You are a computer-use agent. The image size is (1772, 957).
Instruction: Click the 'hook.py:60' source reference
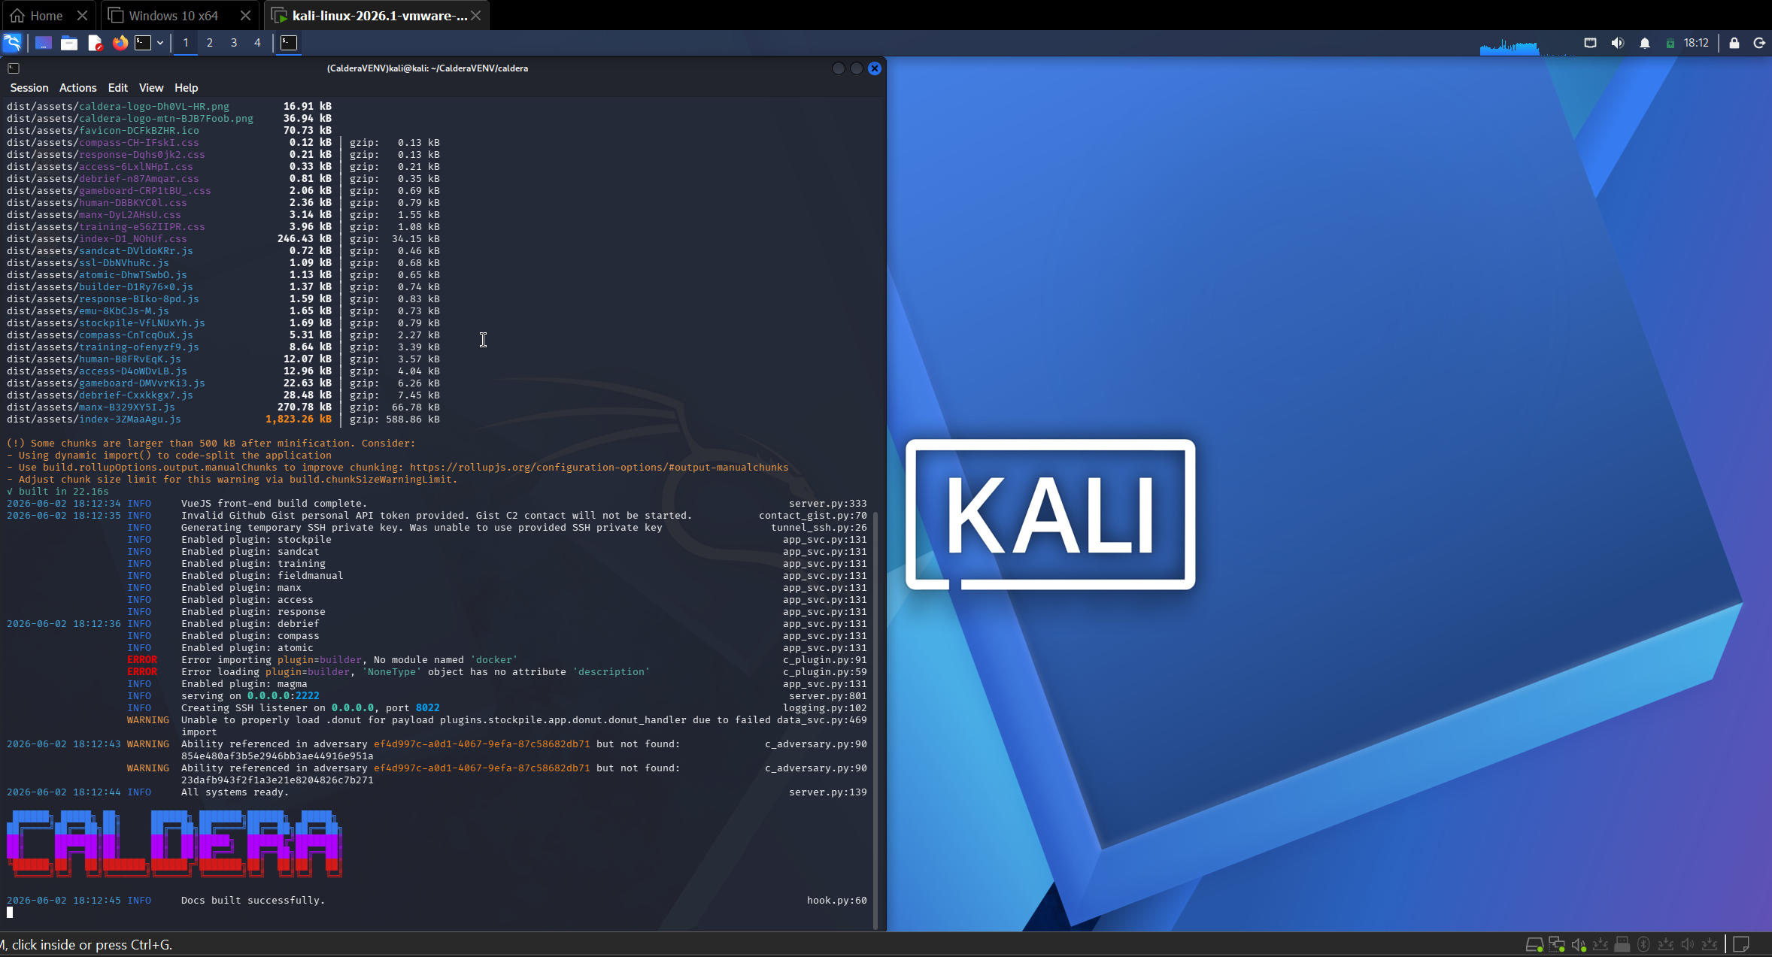click(x=837, y=901)
